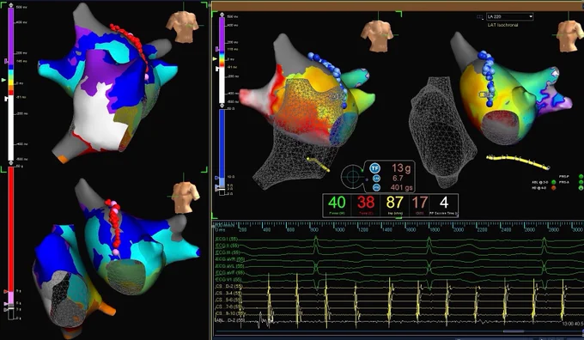Select the ECG II channel label
Viewport: 584px width, 340px height.
pos(228,246)
